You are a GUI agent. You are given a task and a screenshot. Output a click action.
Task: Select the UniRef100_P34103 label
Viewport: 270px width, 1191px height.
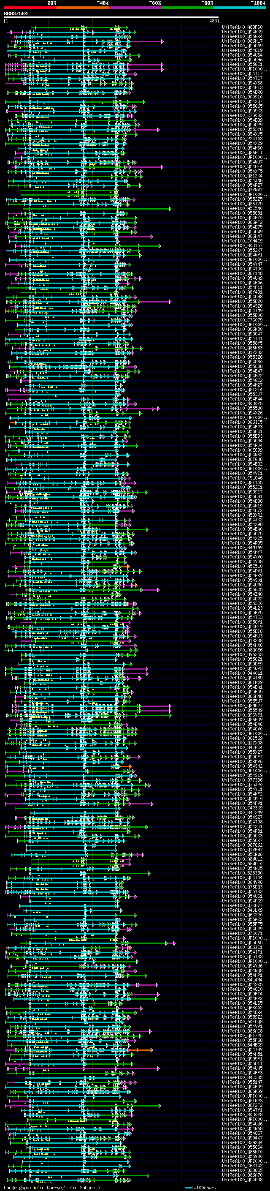coord(242,139)
